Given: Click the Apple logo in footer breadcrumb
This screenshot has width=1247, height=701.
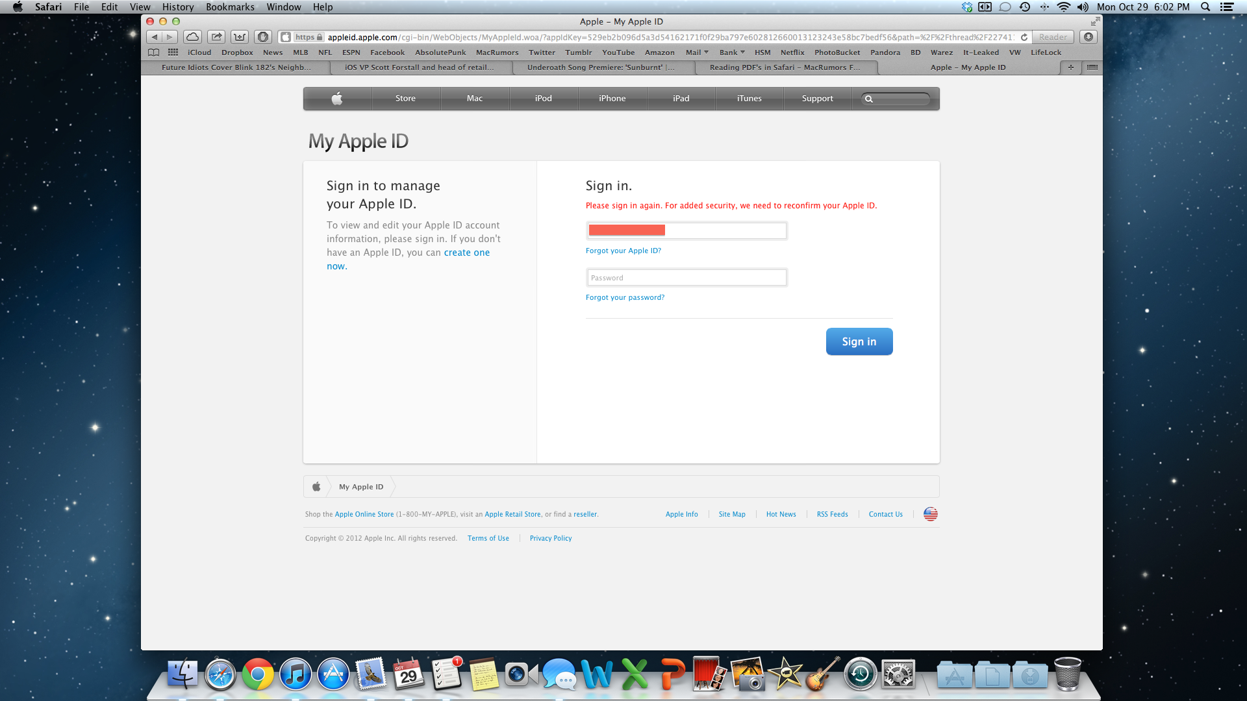Looking at the screenshot, I should click(316, 487).
